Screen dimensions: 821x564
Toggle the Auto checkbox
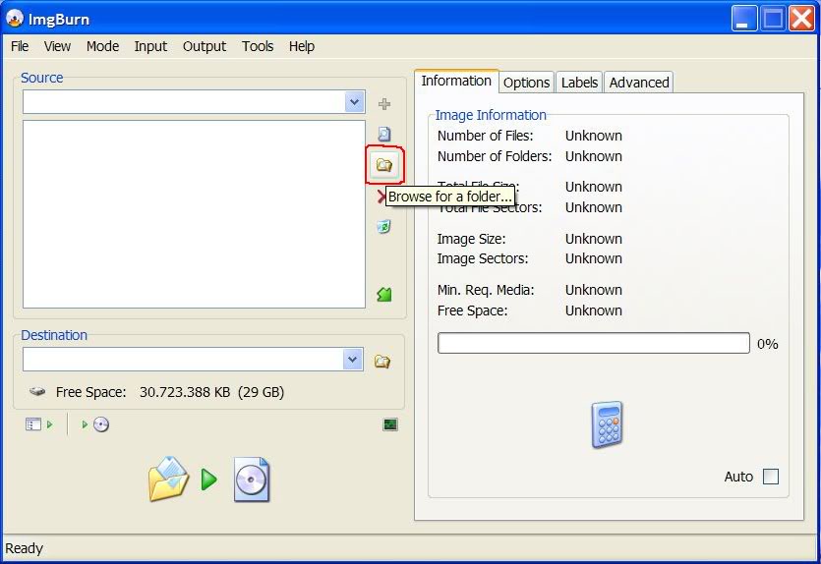[770, 477]
